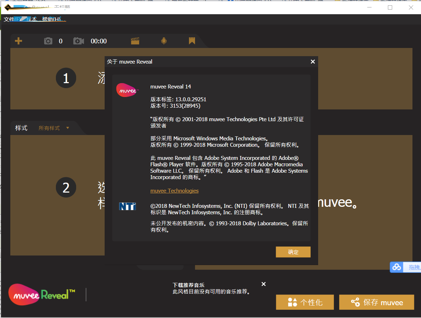Image resolution: width=421 pixels, height=318 pixels.
Task: Click the 个性化 personalize button
Action: click(305, 302)
